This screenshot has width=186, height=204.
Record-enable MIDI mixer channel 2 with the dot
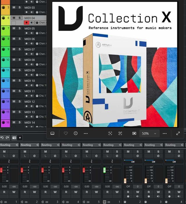(x=128, y=196)
